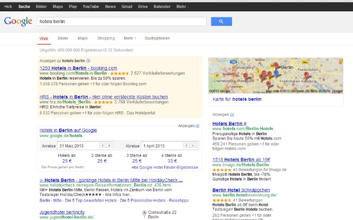This screenshot has height=220, width=353.
Task: Open '1250 Hotels in Berlin - booking.com' ad
Action: [78, 68]
